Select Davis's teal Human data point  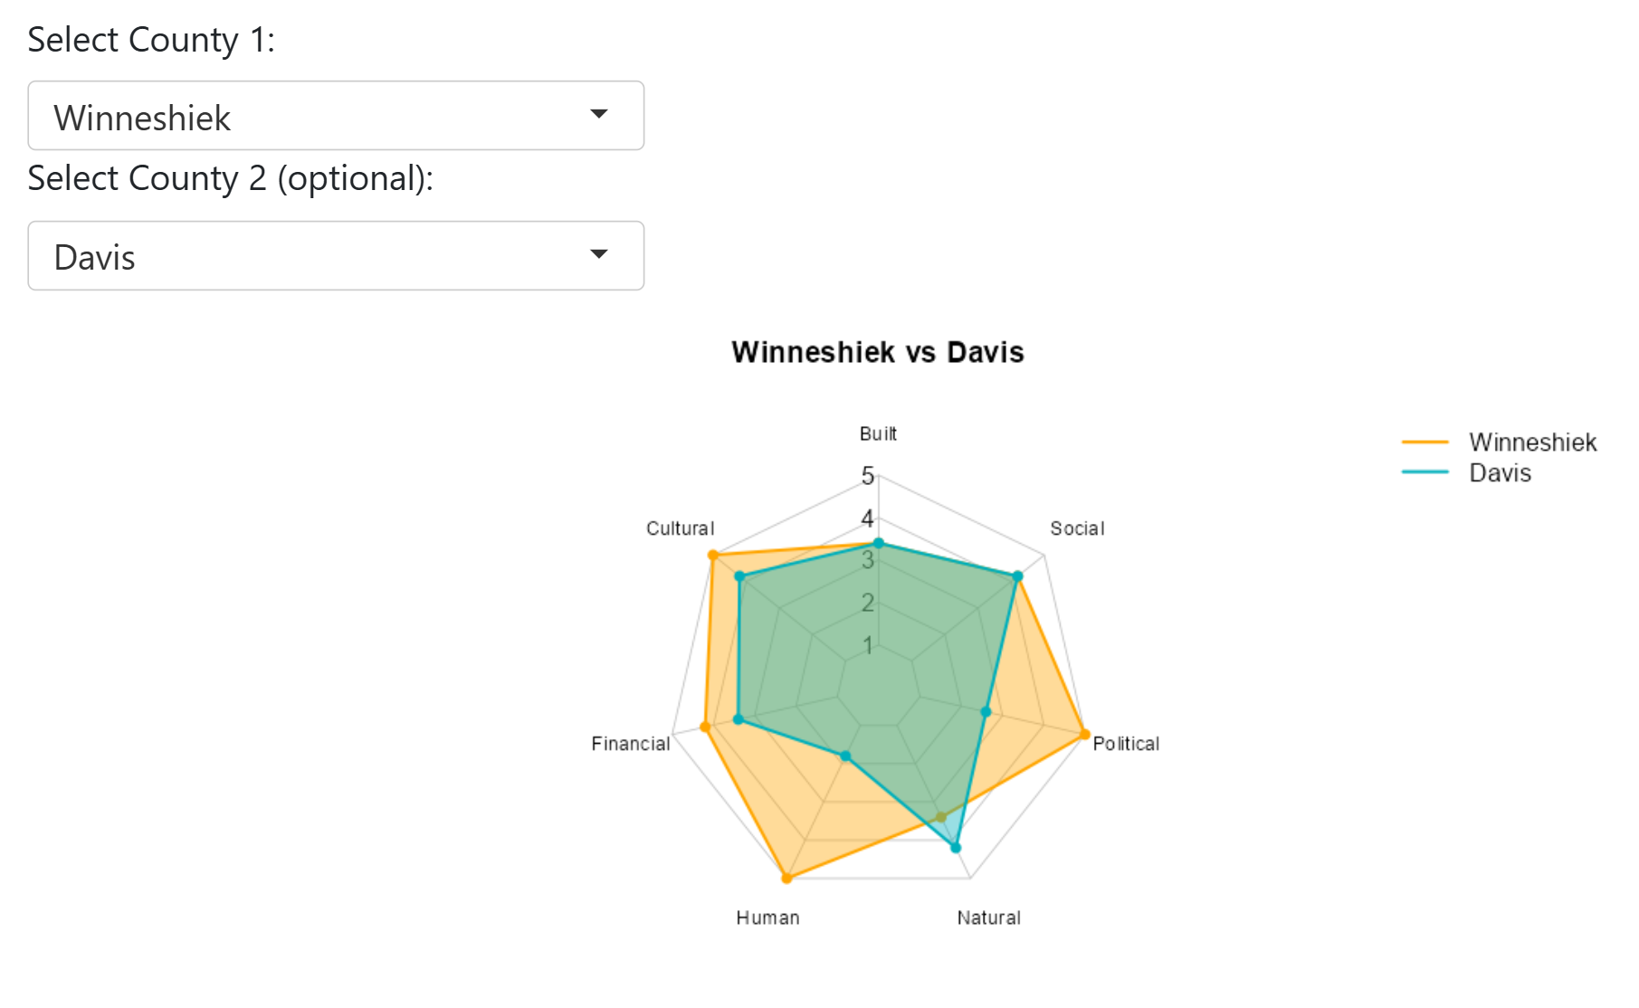click(x=845, y=756)
